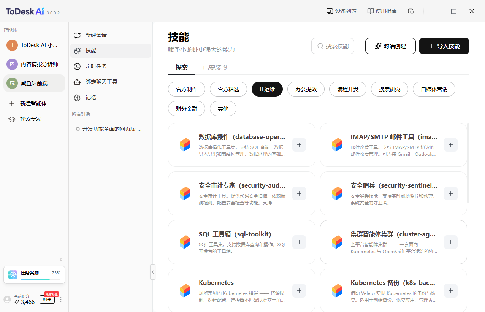The image size is (485, 312).
Task: Open 绑定聊天工具 from sidebar
Action: click(111, 82)
